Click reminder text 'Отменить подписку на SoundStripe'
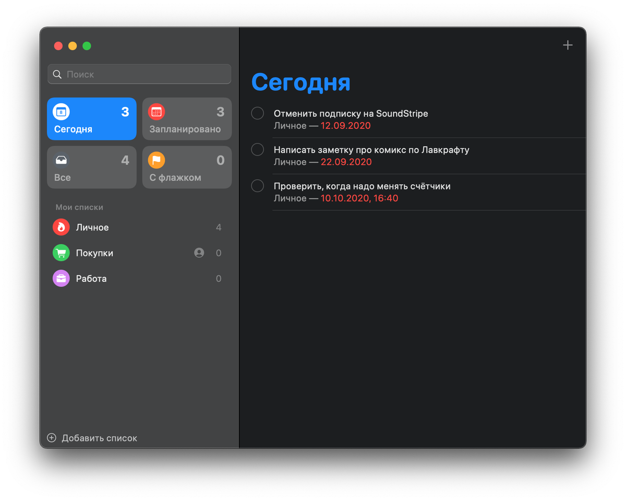Screen dimensions: 626x501 (x=351, y=113)
